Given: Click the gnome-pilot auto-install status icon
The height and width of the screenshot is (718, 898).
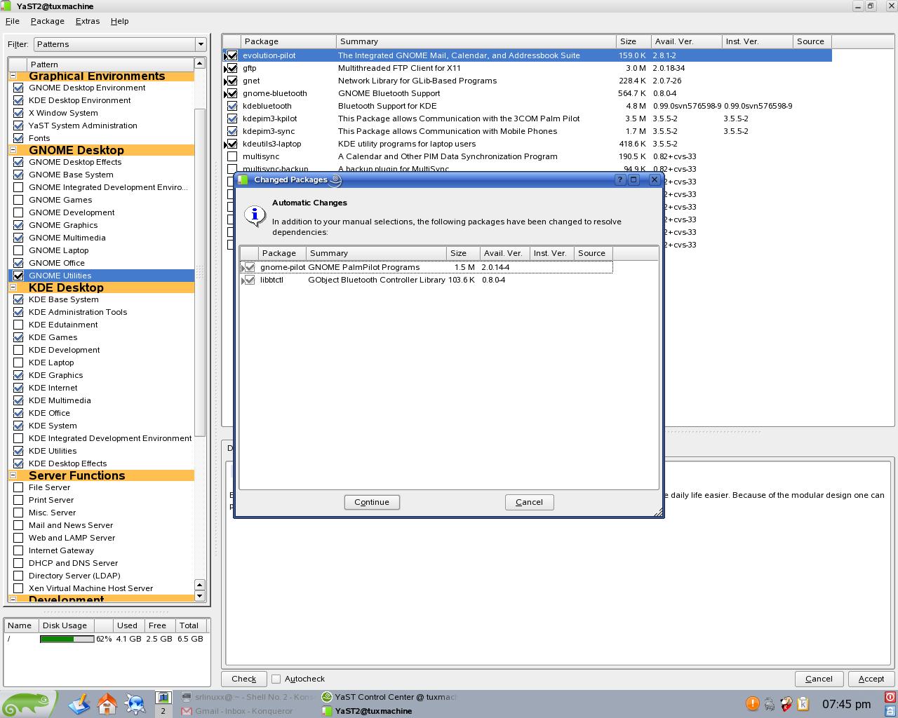Looking at the screenshot, I should pyautogui.click(x=248, y=267).
